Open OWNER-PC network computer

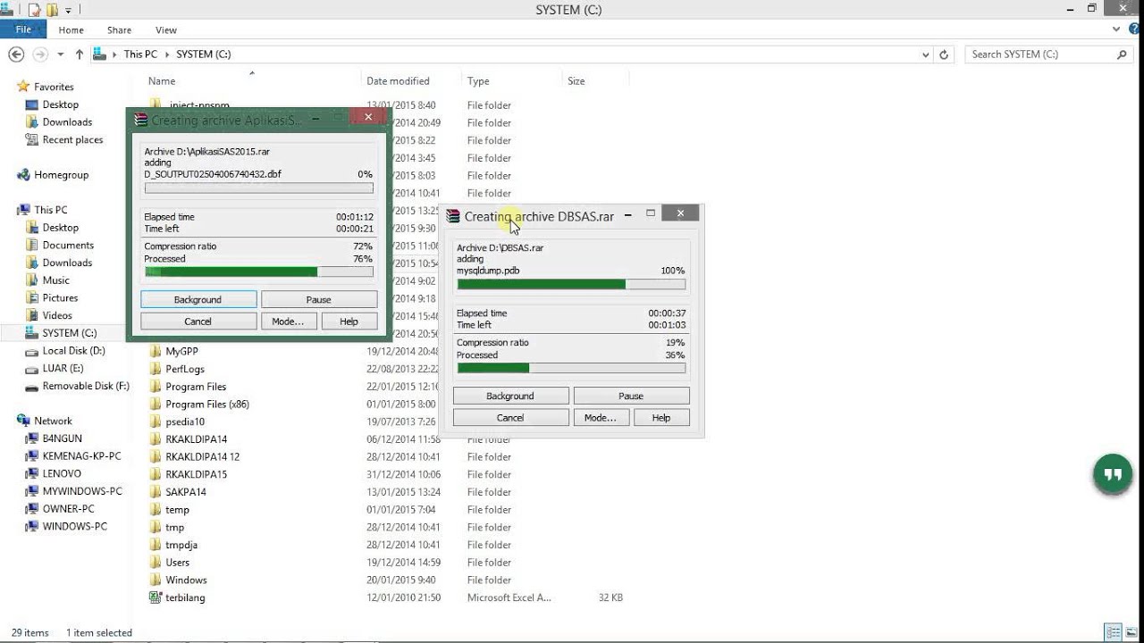point(68,508)
